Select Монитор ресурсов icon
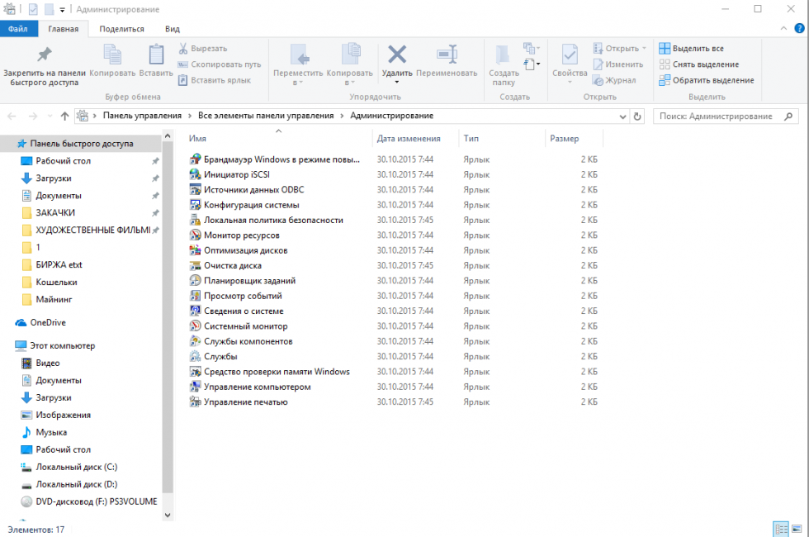 coord(195,235)
